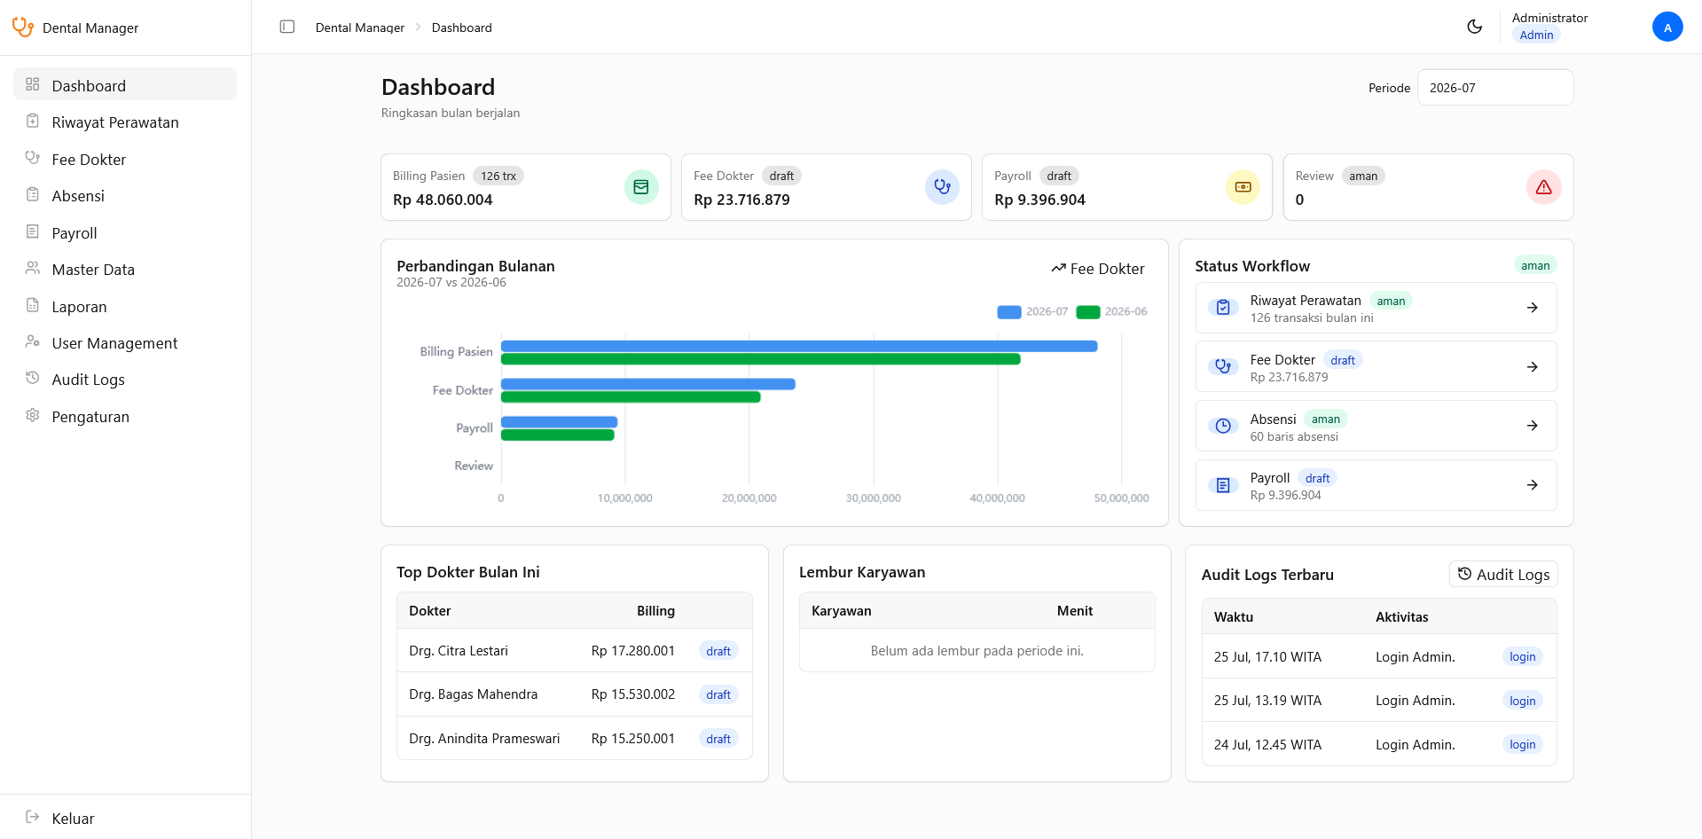The image size is (1702, 839).
Task: Click the yellow Payroll card icon
Action: click(x=1243, y=187)
